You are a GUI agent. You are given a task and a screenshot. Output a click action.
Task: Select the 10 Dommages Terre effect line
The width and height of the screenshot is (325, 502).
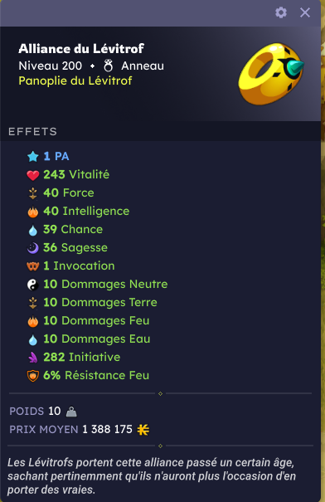(92, 303)
